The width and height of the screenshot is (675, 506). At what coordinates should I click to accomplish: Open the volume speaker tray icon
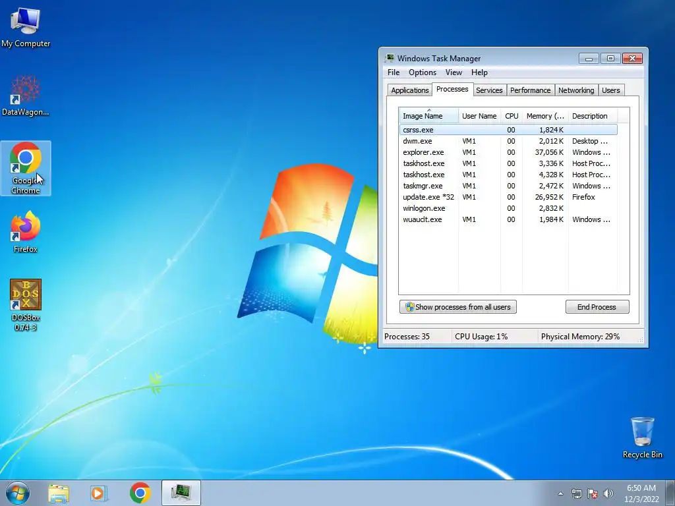[x=608, y=493]
